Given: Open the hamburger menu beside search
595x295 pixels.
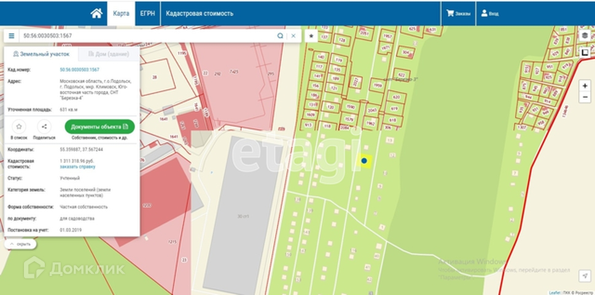Looking at the screenshot, I should coord(12,36).
